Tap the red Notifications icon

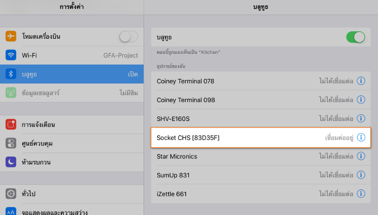click(11, 125)
